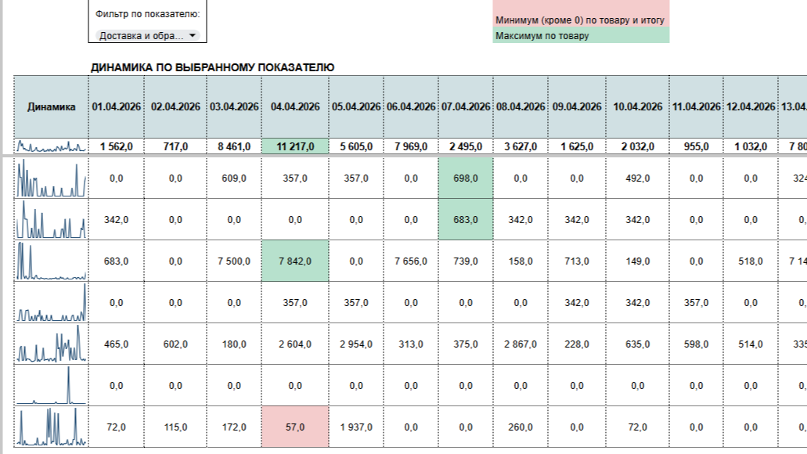Click the green total cell 11 217,0
The image size is (807, 454).
pyautogui.click(x=295, y=146)
